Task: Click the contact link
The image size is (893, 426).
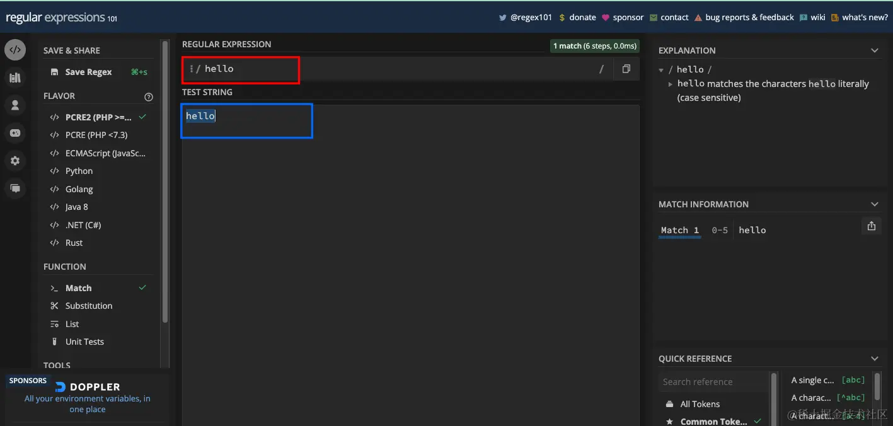Action: pos(669,18)
